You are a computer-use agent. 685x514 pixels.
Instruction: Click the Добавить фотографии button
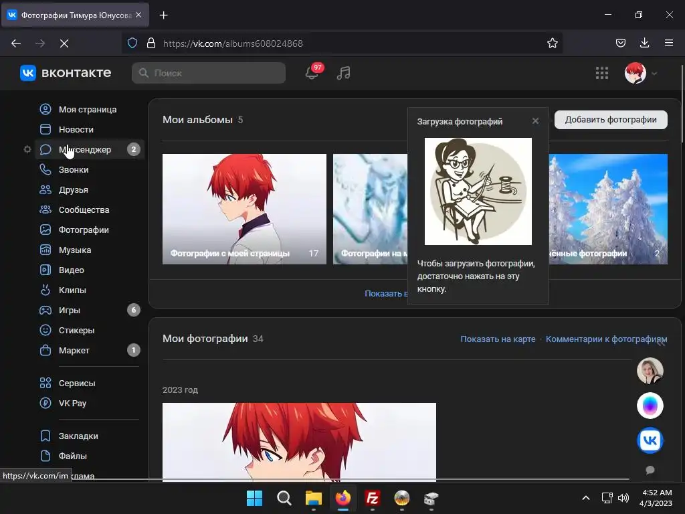click(x=611, y=120)
